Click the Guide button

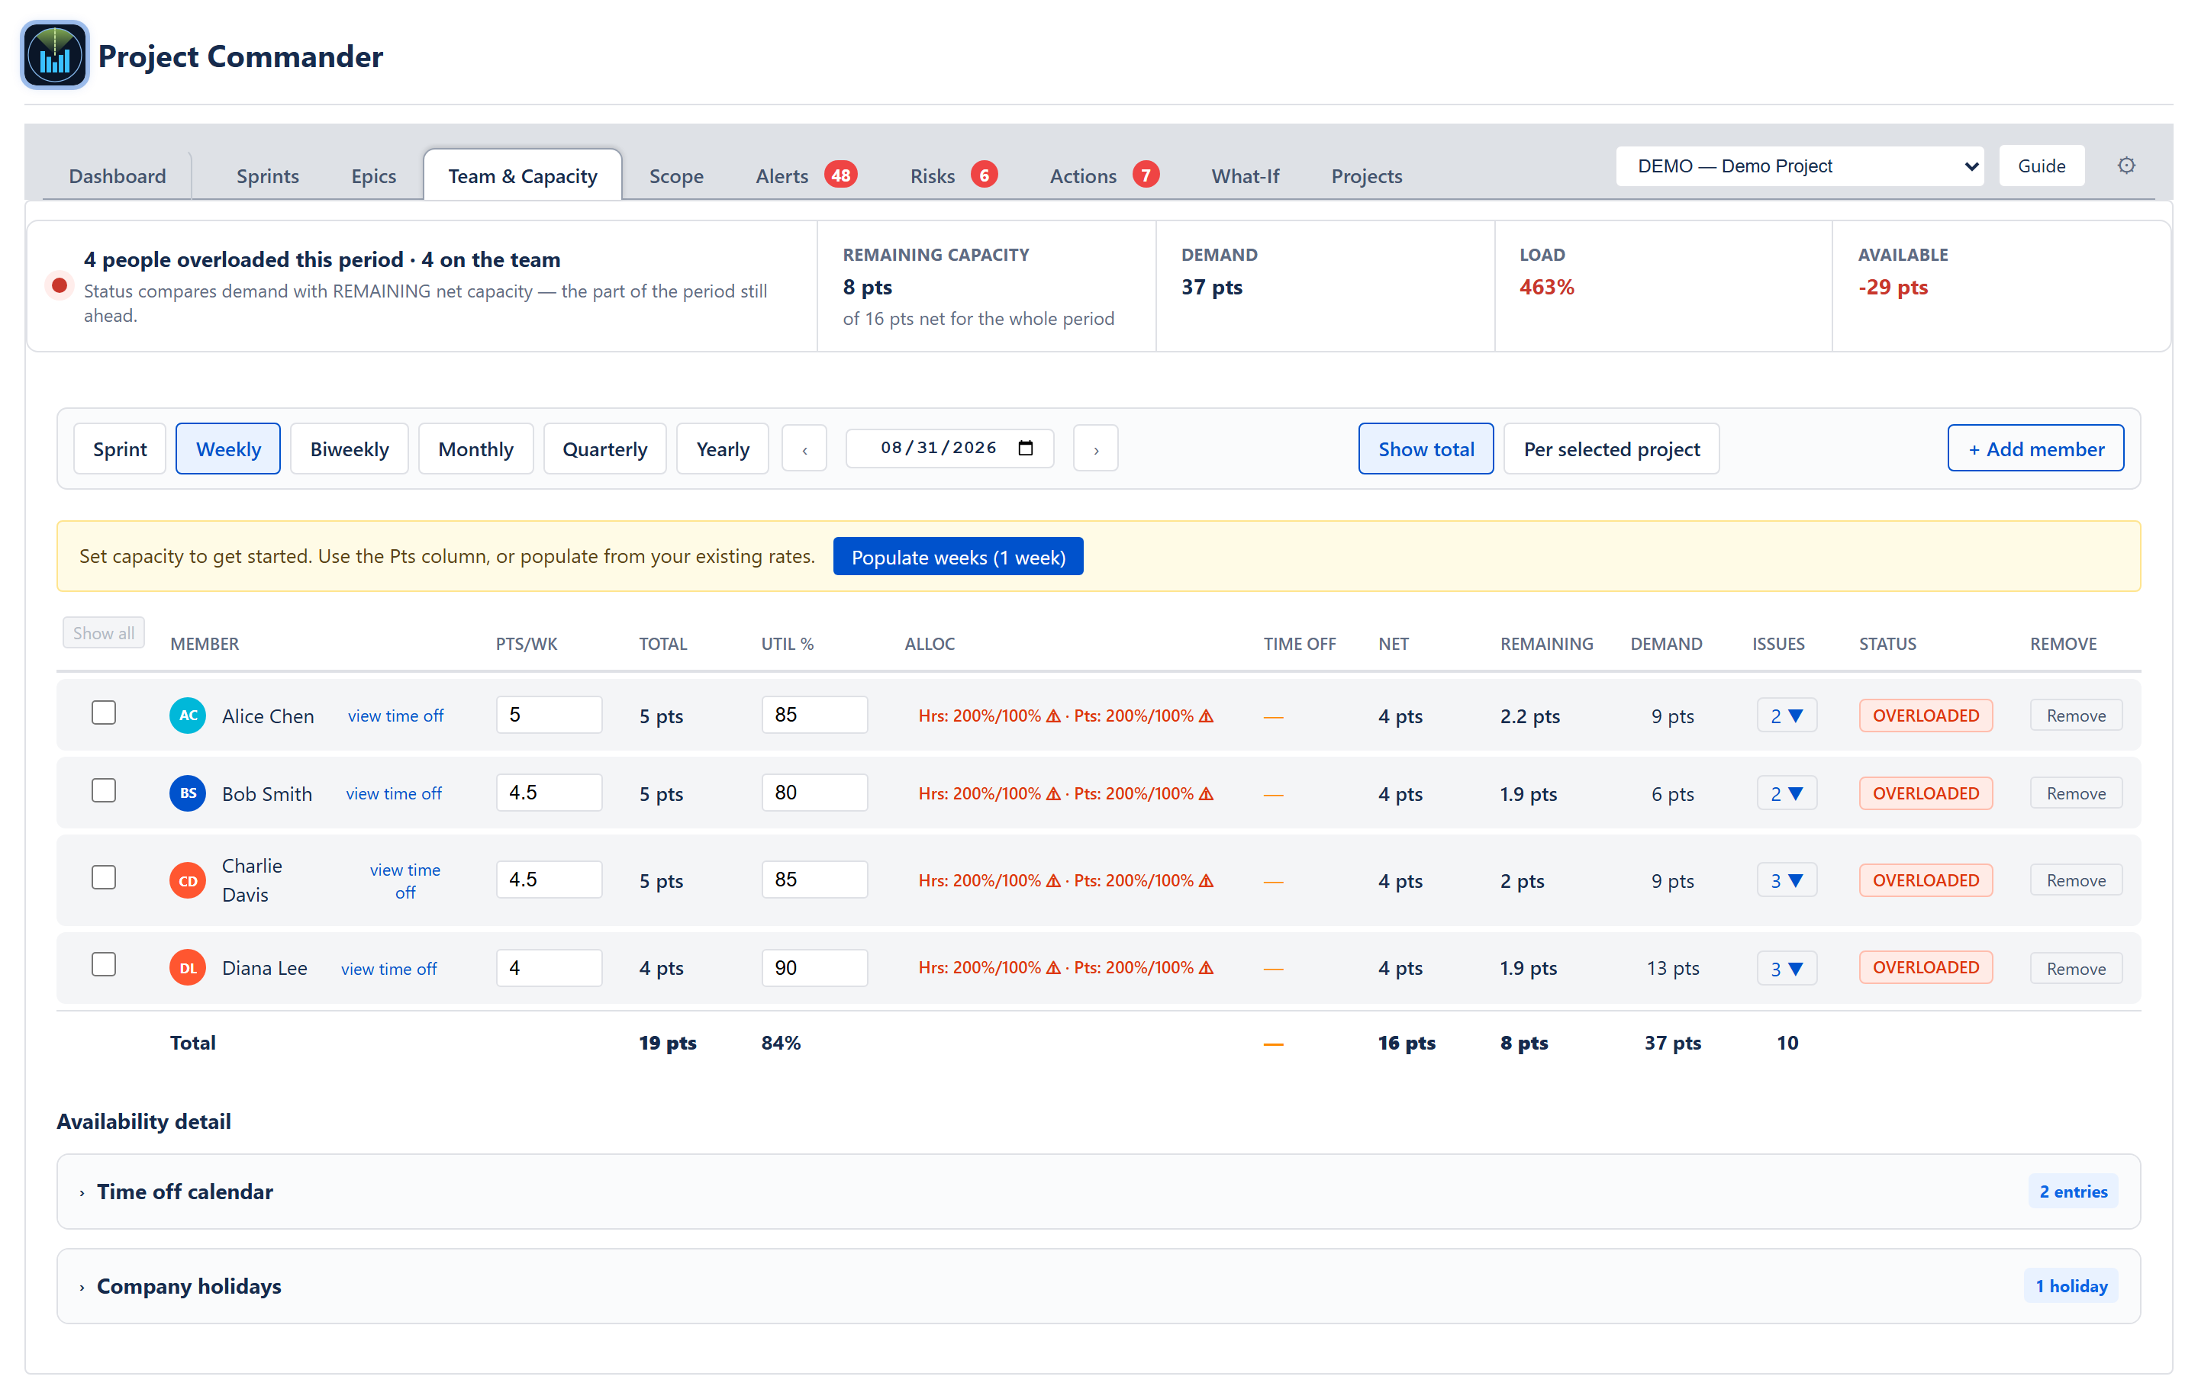[x=2041, y=166]
